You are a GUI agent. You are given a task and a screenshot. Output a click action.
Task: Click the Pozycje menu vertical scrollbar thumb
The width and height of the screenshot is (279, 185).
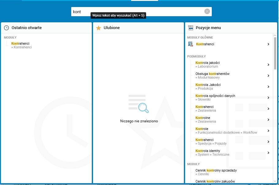(275, 53)
